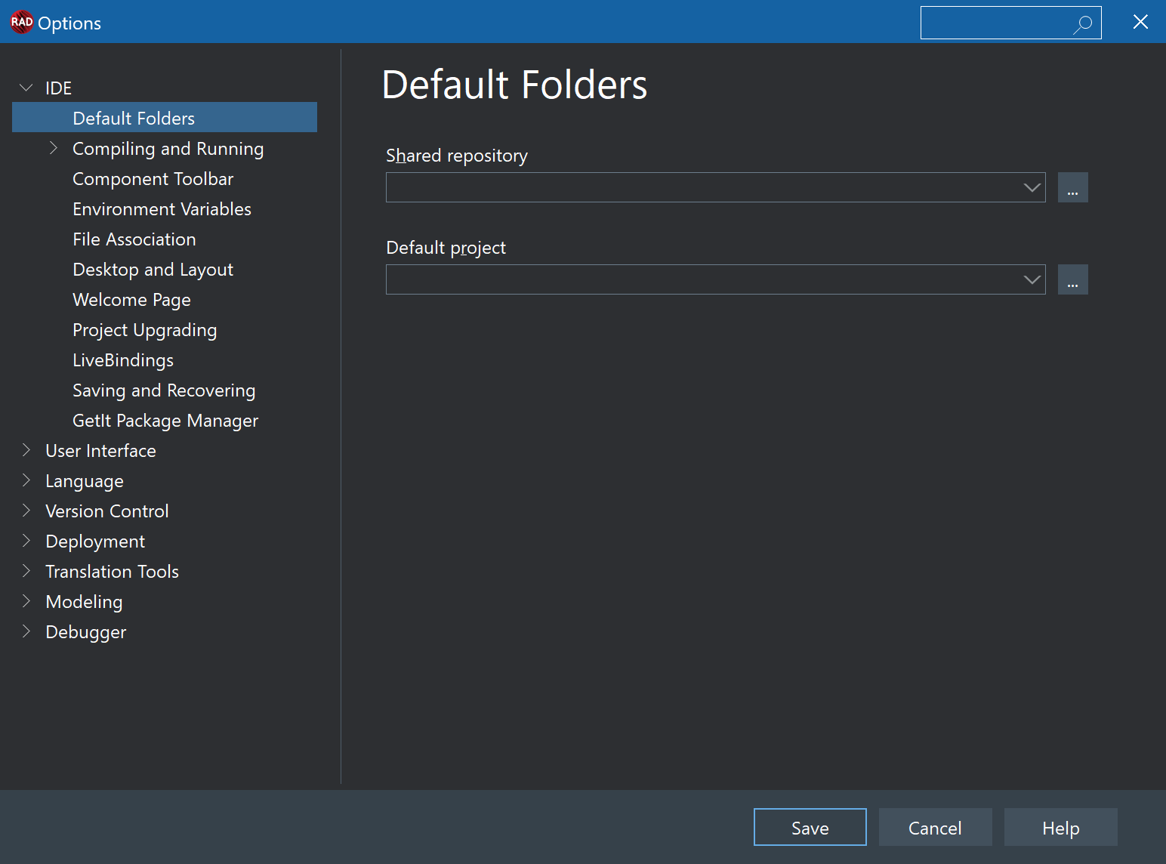Select Project Upgrading page
This screenshot has height=864, width=1166.
144,330
